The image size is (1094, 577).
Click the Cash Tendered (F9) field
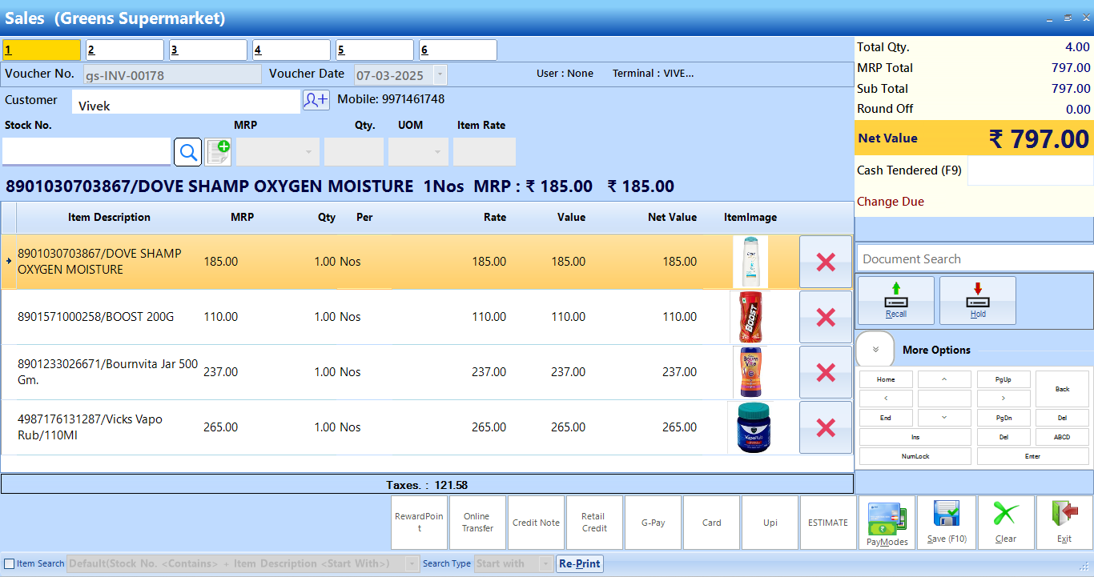(x=1030, y=170)
